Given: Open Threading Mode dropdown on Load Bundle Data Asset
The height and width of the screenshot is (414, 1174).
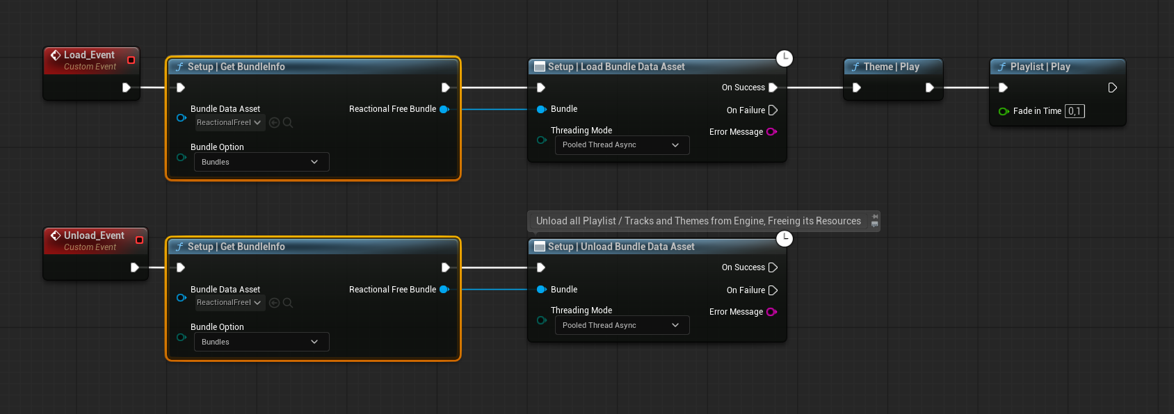Looking at the screenshot, I should (x=621, y=145).
